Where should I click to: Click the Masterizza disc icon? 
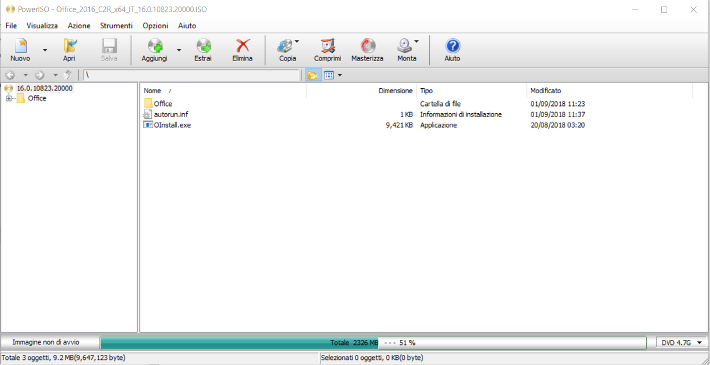367,46
